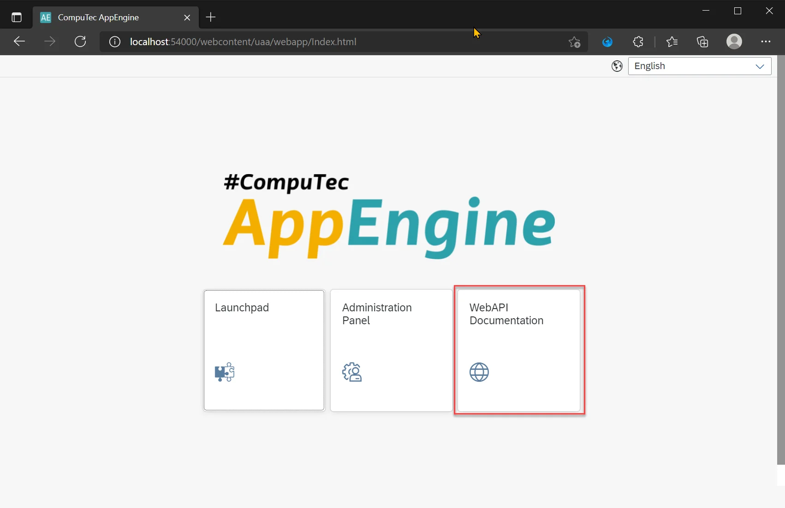Screen dimensions: 785x508
Task: Click the favorites star toolbar toggle
Action: coord(672,41)
